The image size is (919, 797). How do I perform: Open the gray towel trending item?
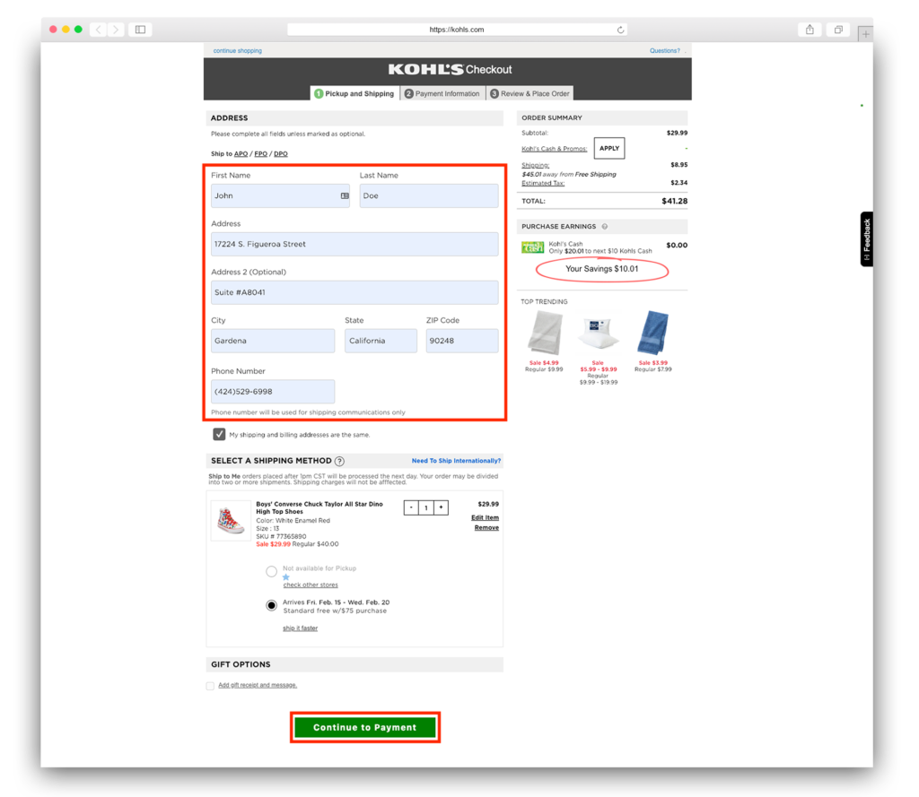point(545,334)
